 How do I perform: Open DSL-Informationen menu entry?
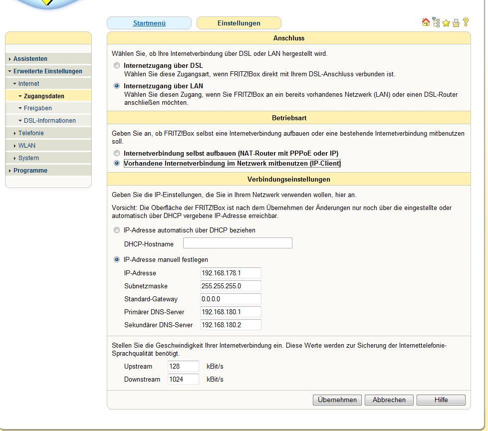point(48,120)
